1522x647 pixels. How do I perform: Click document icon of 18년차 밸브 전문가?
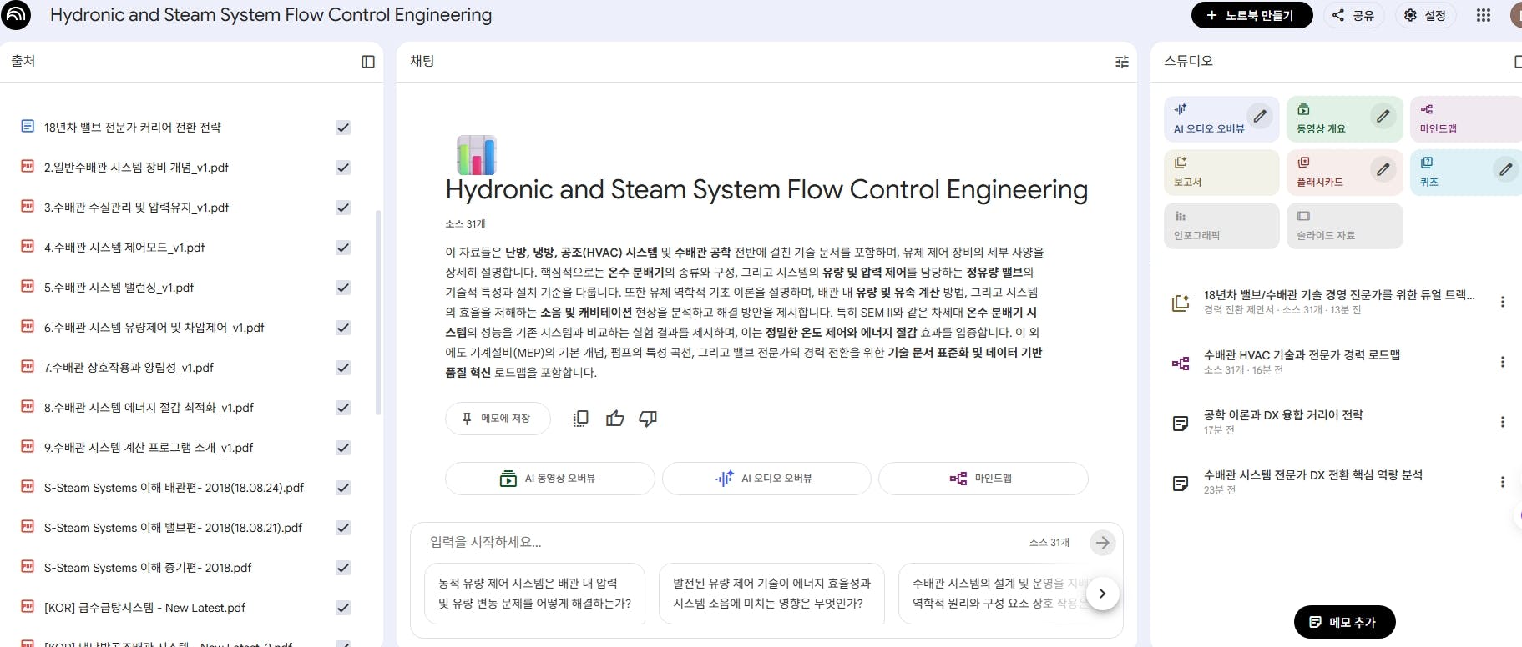tap(28, 126)
